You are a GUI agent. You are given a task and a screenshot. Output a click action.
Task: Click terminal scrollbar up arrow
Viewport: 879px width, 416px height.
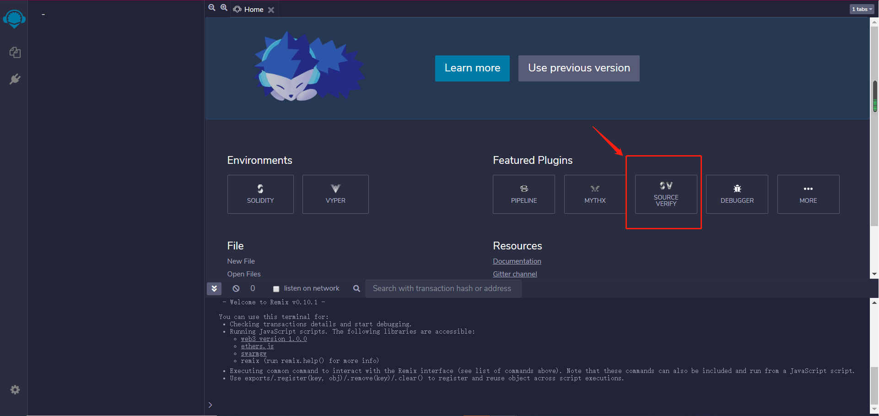click(x=874, y=303)
